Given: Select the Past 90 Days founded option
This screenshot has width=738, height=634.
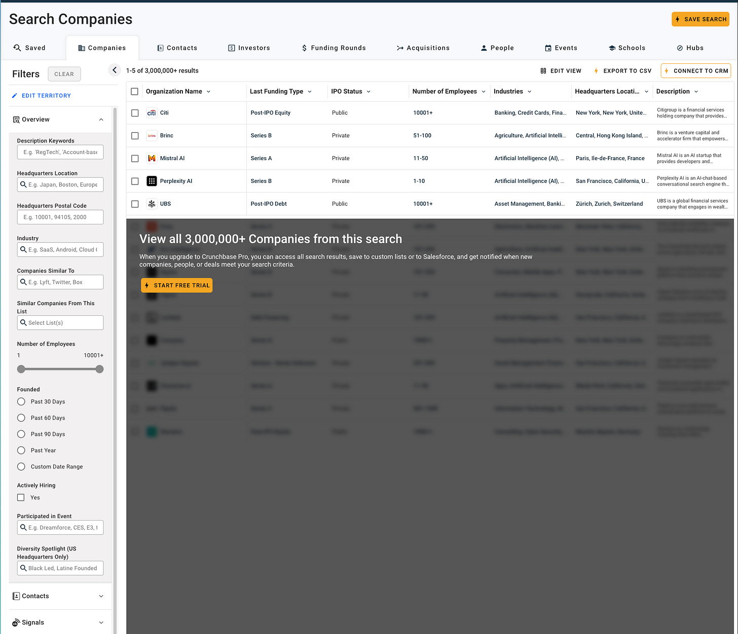Looking at the screenshot, I should (x=21, y=434).
